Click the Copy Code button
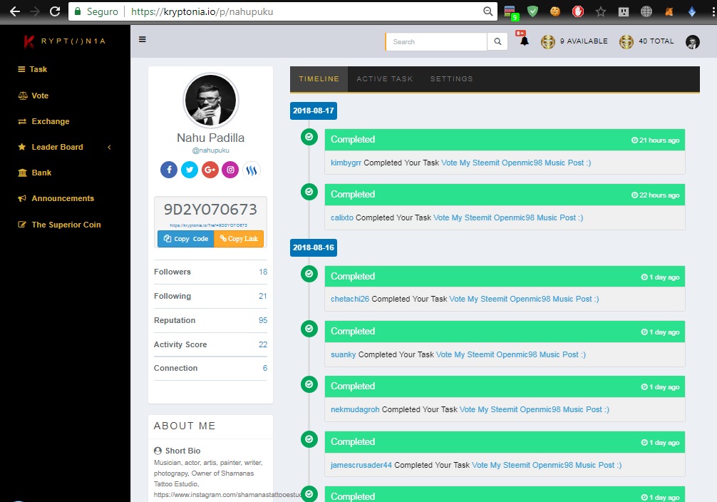The width and height of the screenshot is (717, 502). [x=185, y=238]
